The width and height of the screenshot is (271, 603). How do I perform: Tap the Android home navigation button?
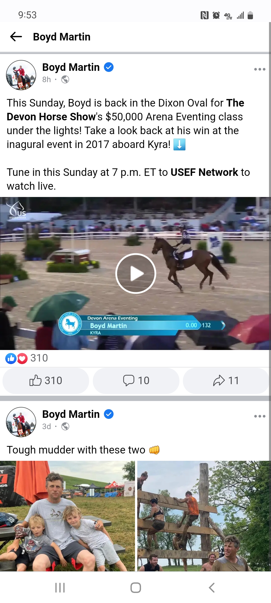click(136, 588)
